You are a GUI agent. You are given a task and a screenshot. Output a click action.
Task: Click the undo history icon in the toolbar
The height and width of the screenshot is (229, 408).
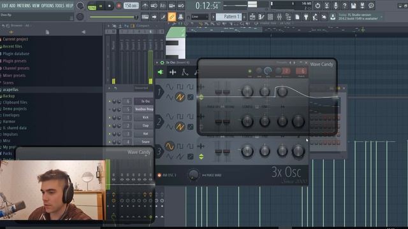pos(317,6)
